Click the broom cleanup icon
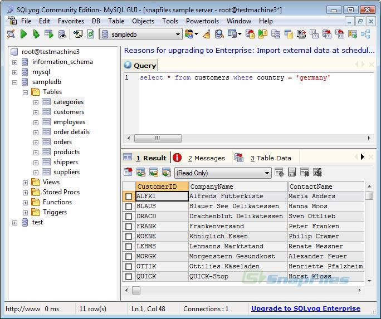 click(207, 34)
